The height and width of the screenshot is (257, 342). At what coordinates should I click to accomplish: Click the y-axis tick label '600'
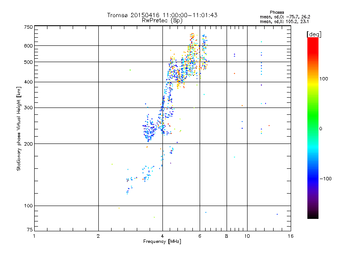(x=28, y=46)
